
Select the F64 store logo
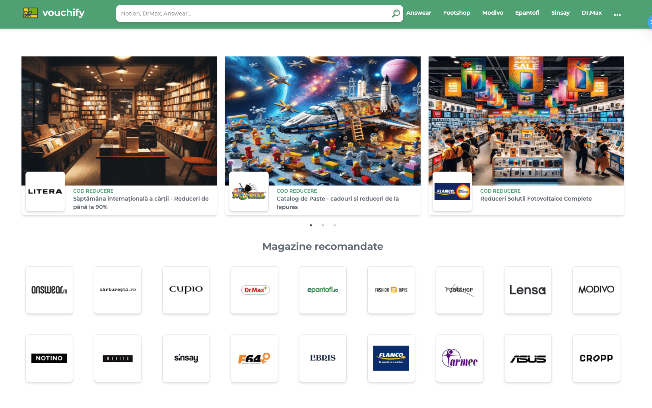[254, 358]
